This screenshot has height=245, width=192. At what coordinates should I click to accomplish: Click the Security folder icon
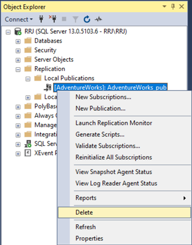point(28,50)
